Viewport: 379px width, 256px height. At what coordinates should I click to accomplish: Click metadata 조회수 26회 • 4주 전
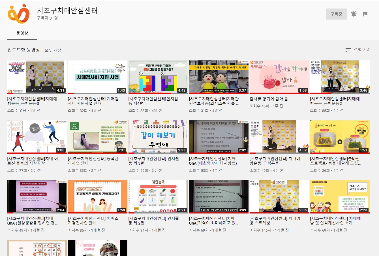[327, 171]
